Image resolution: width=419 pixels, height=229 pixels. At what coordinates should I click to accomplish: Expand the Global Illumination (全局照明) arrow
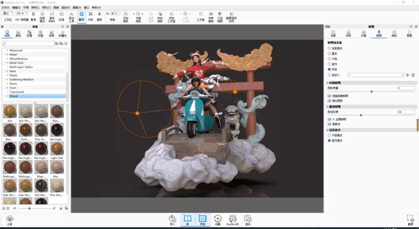[333, 120]
